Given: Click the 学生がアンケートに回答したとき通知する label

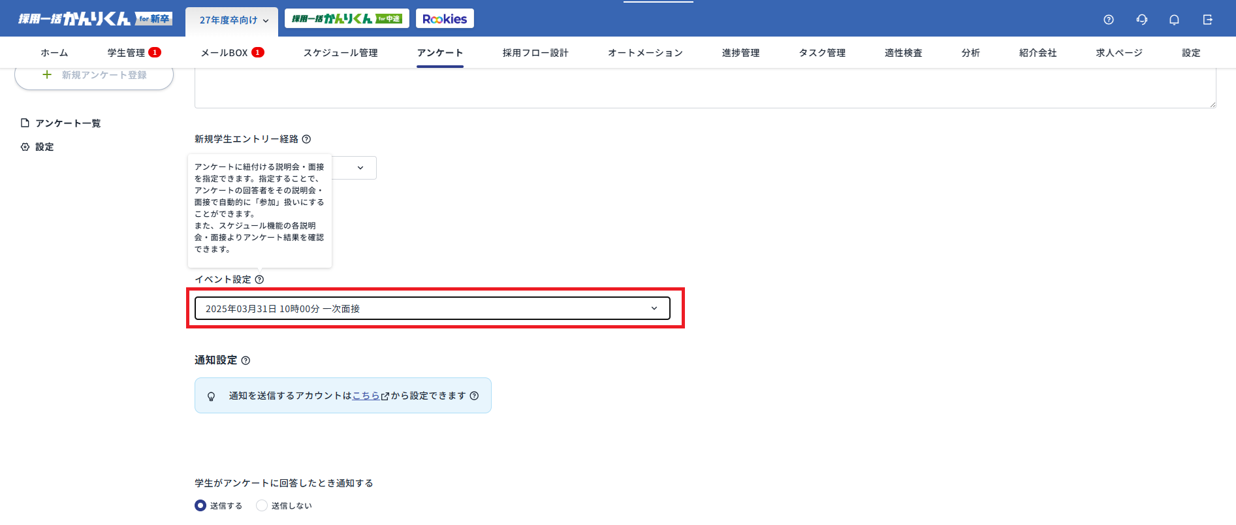Looking at the screenshot, I should pyautogui.click(x=284, y=483).
